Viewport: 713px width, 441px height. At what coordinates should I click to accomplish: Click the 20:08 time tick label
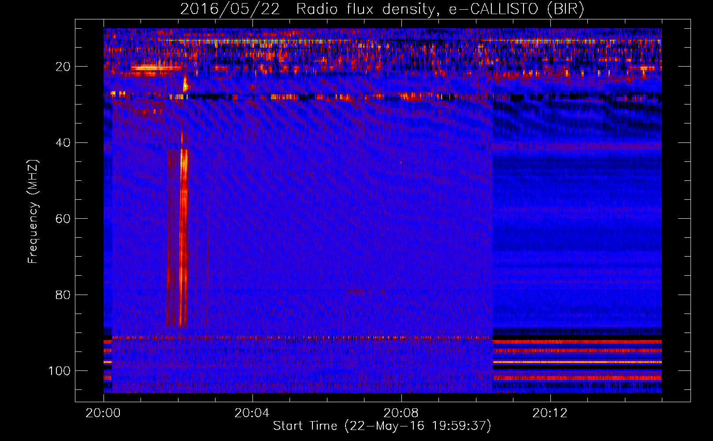[401, 413]
